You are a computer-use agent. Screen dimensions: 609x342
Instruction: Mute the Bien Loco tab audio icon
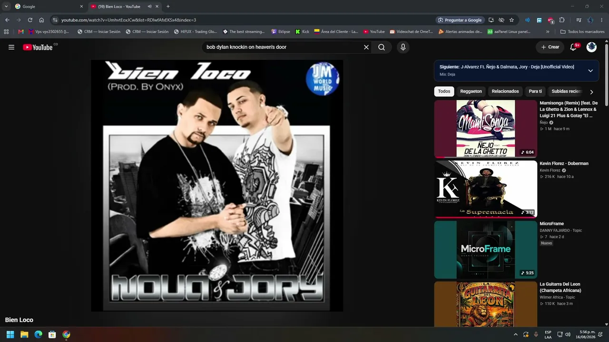click(149, 7)
